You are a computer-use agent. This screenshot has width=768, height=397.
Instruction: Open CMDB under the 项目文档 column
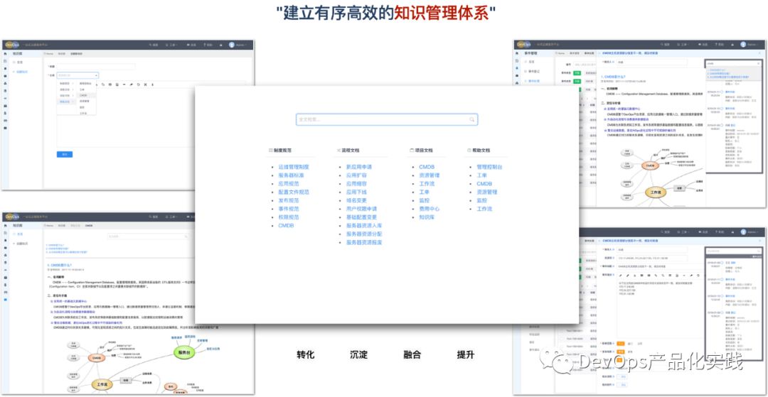coord(427,167)
